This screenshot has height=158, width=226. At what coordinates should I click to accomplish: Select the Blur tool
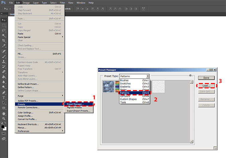coord(4,82)
